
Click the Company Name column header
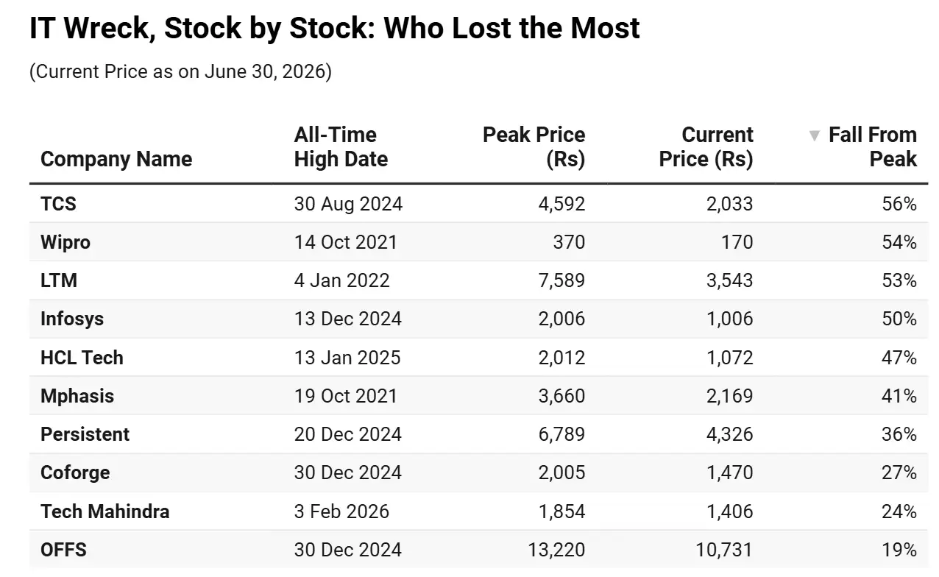(x=116, y=159)
